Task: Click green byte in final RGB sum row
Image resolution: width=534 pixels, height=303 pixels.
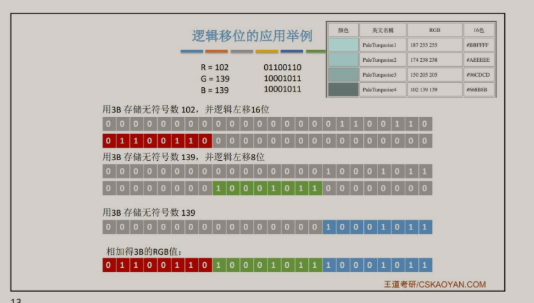Action: pos(267,265)
